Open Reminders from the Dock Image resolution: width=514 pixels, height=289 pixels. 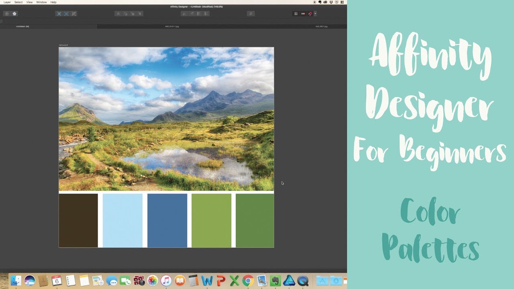coord(71,281)
